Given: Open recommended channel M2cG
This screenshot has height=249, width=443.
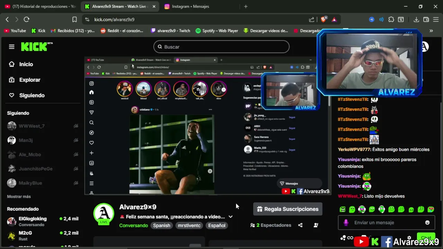Looking at the screenshot, I should [42, 236].
